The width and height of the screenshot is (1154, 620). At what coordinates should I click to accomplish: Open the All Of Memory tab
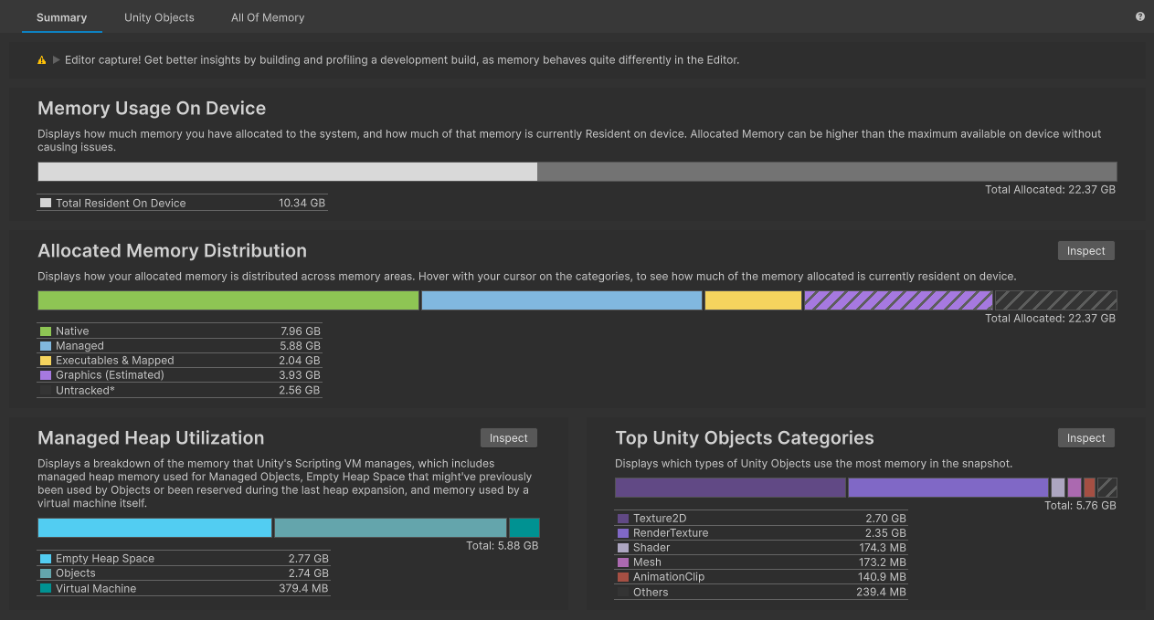click(x=268, y=17)
